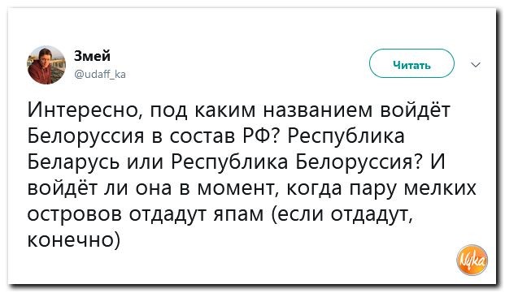Click the word "островов" in the tweet
This screenshot has width=505, height=293.
pos(74,214)
